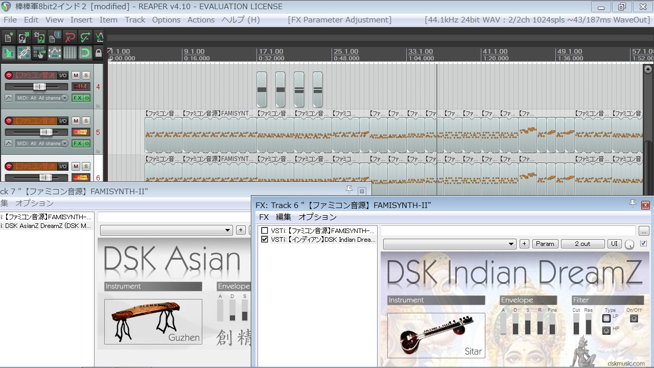Viewport: 654px width, 368px height.
Task: Open the Options menu
Action: click(166, 20)
